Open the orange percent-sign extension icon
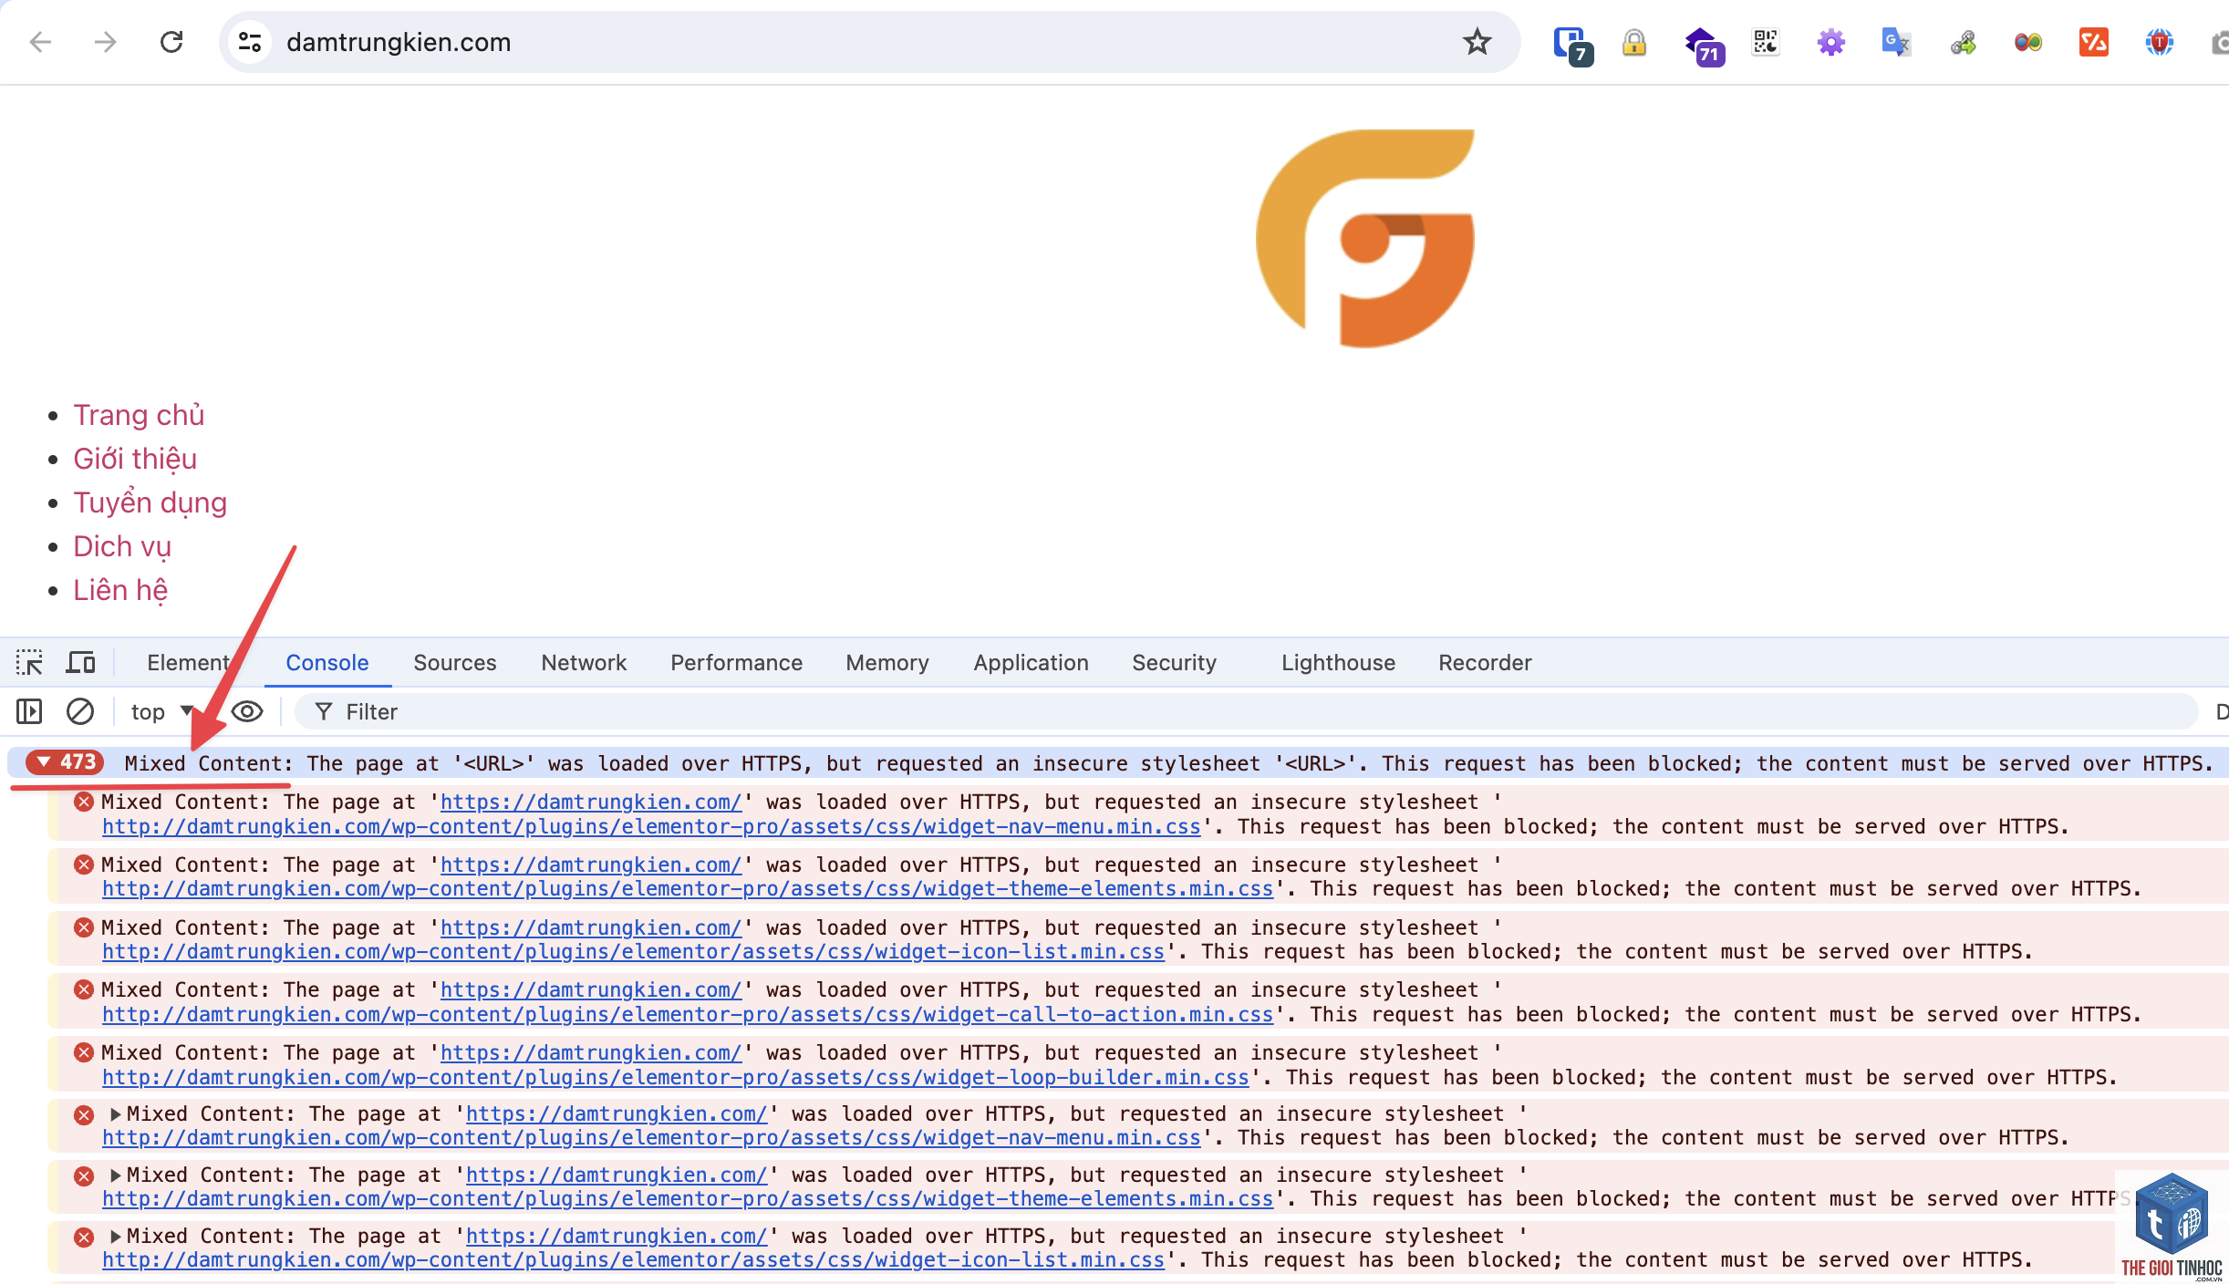This screenshot has width=2229, height=1284. tap(2094, 42)
